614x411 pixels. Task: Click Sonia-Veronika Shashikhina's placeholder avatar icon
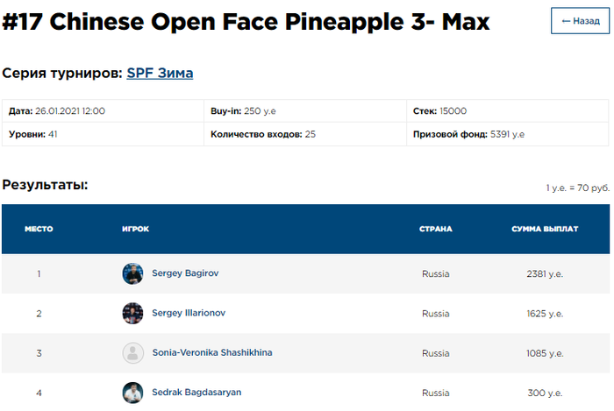132,353
